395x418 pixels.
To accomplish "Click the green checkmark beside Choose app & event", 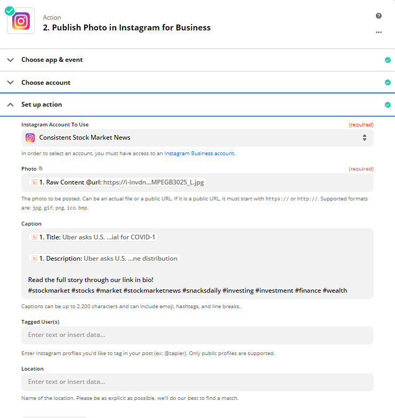I will click(388, 60).
